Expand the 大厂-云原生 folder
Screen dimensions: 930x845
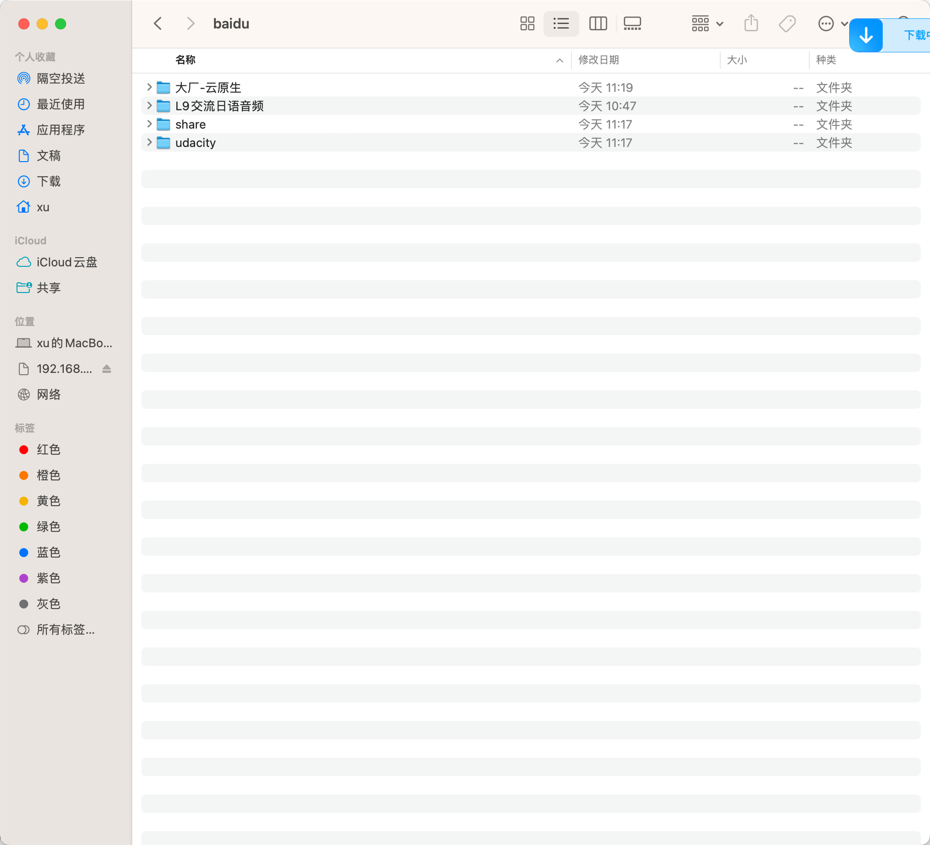pos(149,87)
